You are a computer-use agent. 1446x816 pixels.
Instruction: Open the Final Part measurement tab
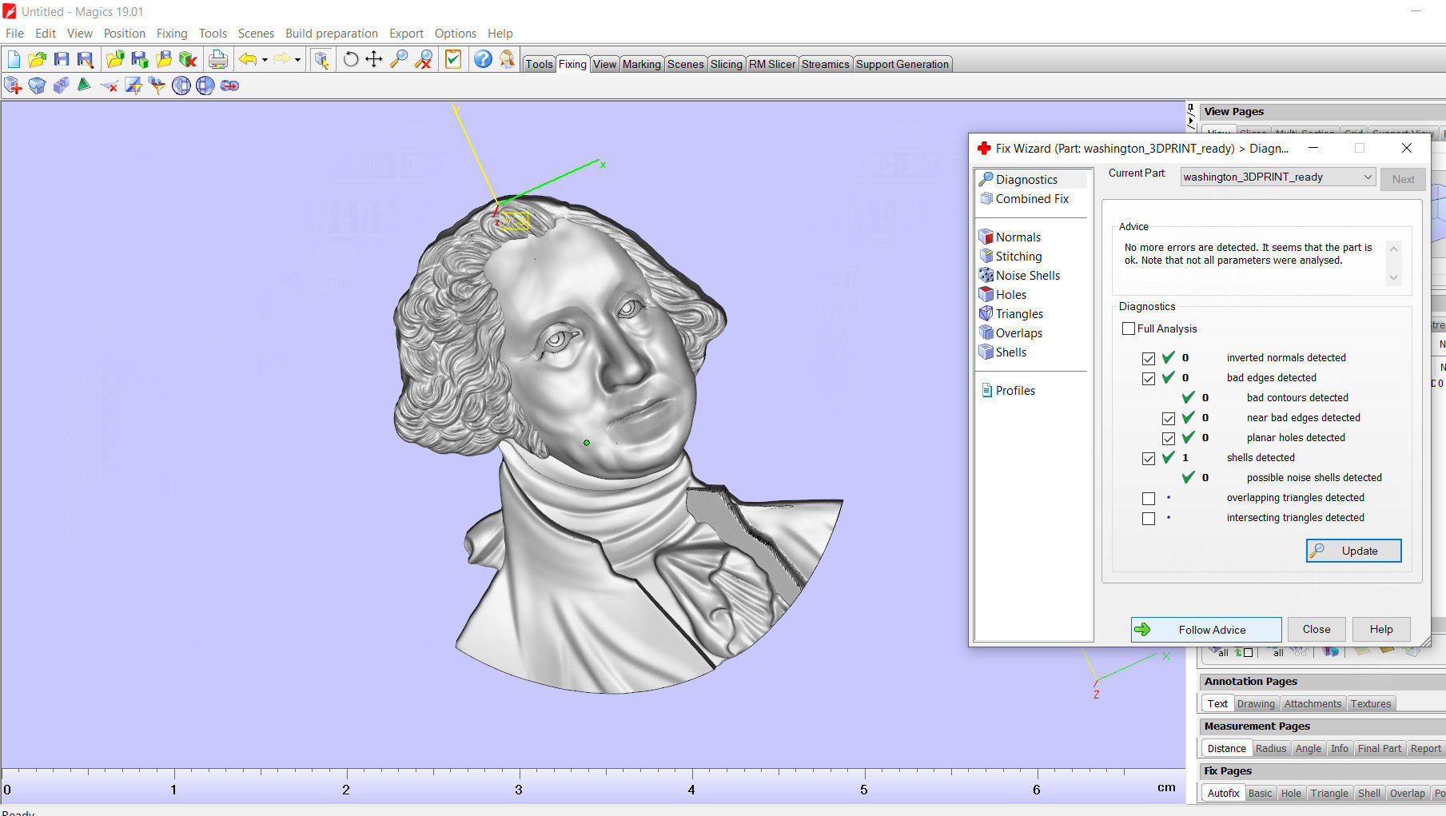1380,749
